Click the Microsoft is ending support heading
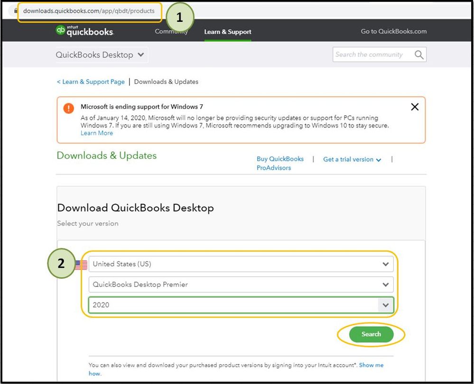The height and width of the screenshot is (384, 474). (x=142, y=107)
